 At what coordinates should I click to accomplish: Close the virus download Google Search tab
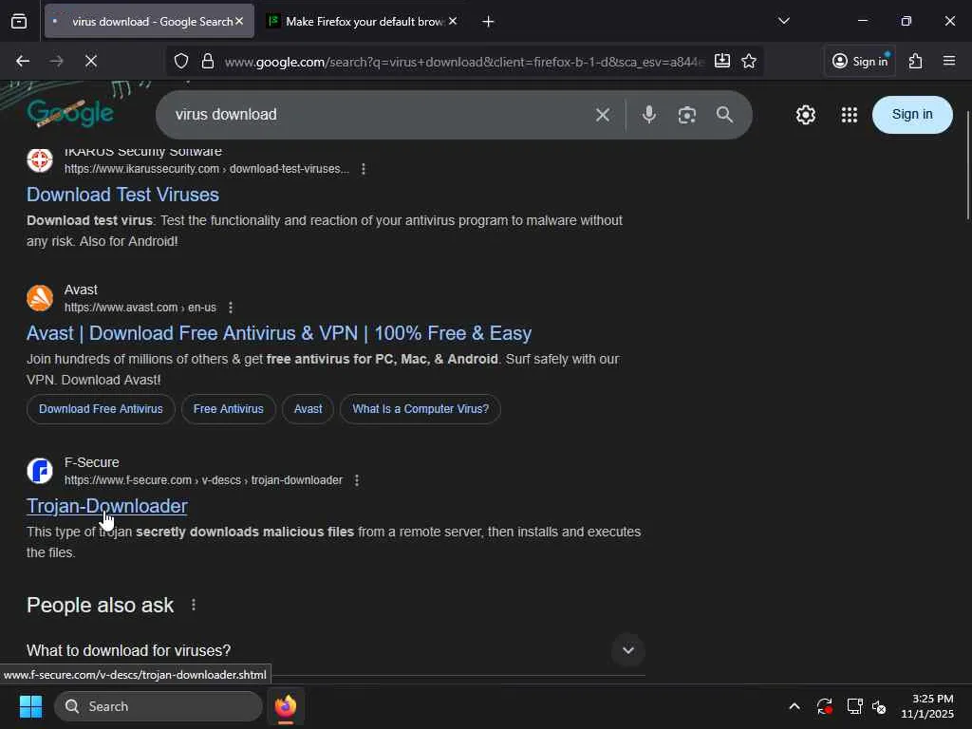coord(239,22)
